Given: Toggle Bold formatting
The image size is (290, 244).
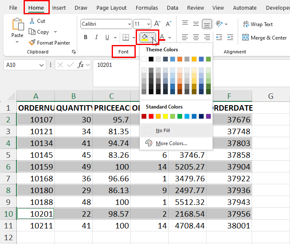Looking at the screenshot, I should coord(86,37).
